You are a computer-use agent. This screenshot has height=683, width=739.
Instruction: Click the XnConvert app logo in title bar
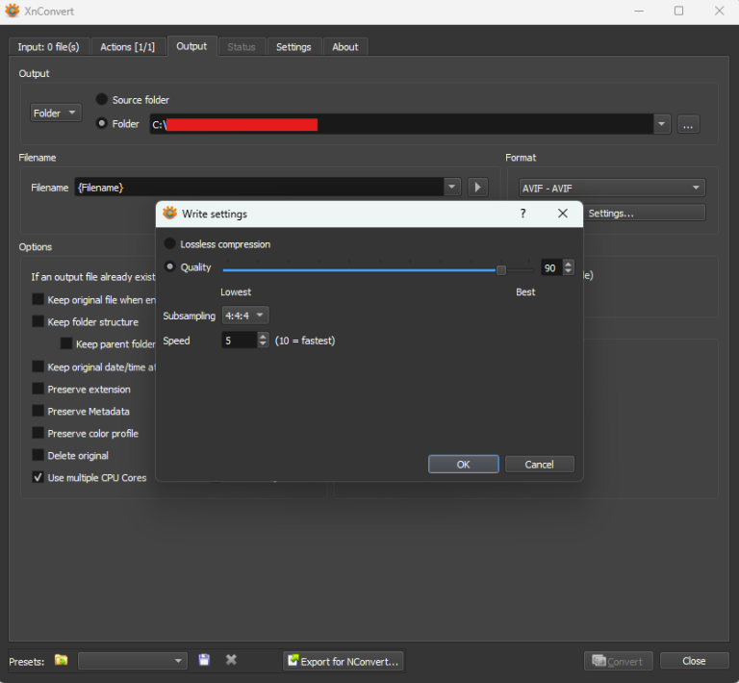pos(13,11)
